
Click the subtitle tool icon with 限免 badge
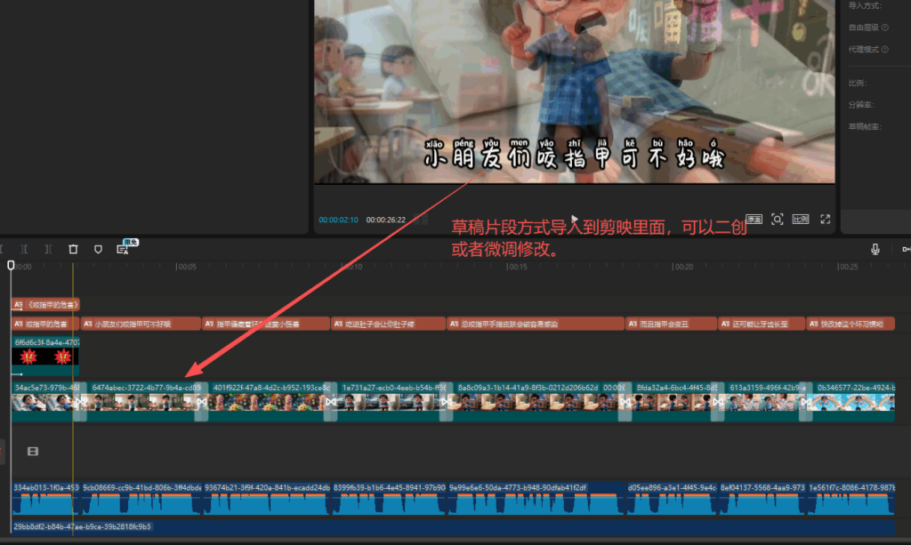[124, 249]
